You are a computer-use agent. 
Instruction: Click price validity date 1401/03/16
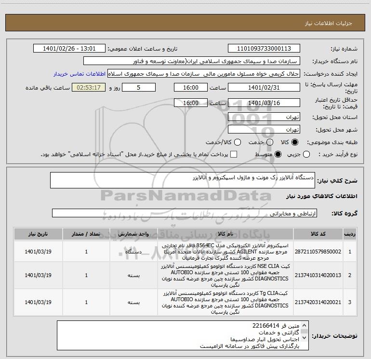[264, 103]
